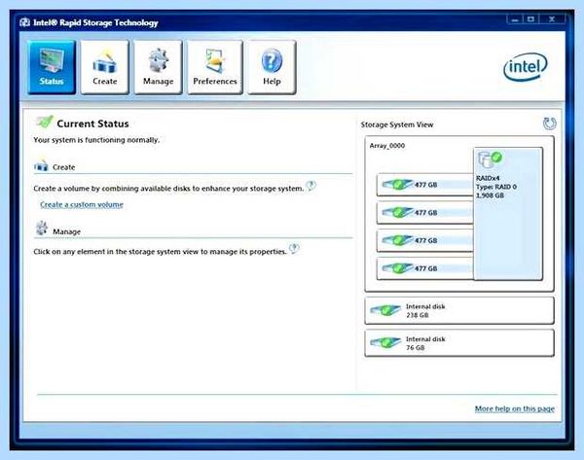Click the Type: RAID 0 text
This screenshot has width=584, height=460.
point(496,187)
